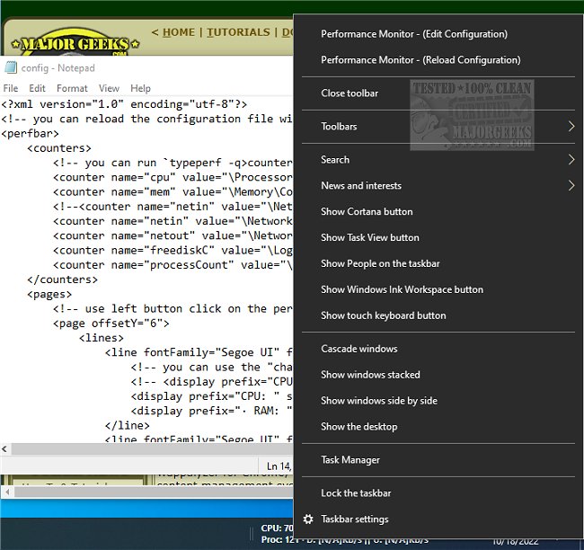584x550 pixels.
Task: Click the Notepad icon in the title bar
Action: click(x=10, y=67)
